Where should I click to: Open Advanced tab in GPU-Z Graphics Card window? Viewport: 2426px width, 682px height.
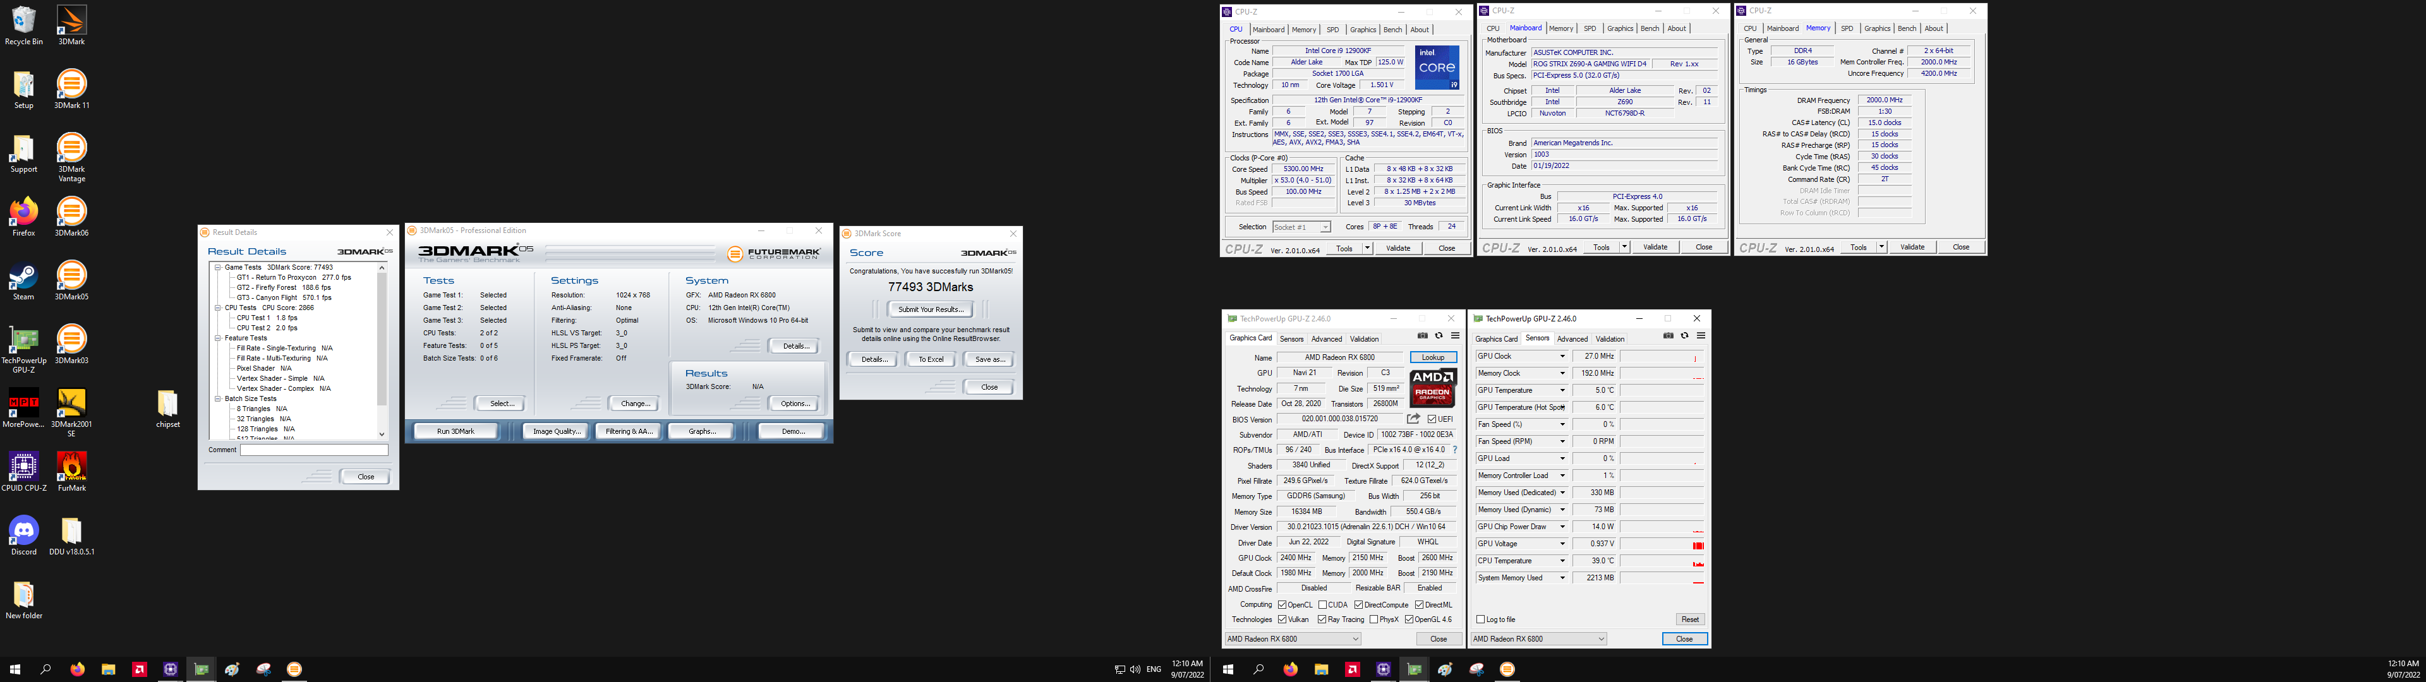(1326, 339)
